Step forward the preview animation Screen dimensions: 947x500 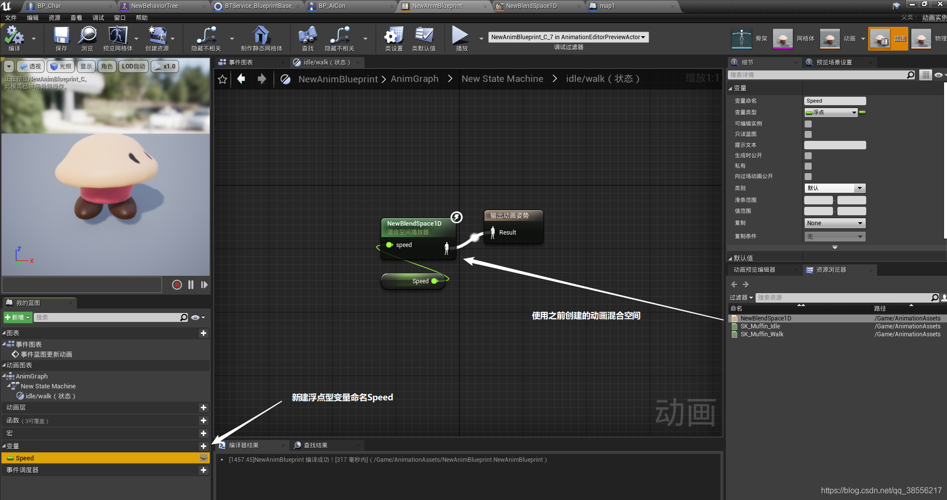click(204, 285)
